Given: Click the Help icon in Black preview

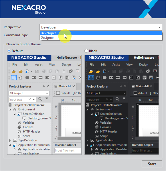Looking at the screenshot, I should pyautogui.click(x=155, y=71).
